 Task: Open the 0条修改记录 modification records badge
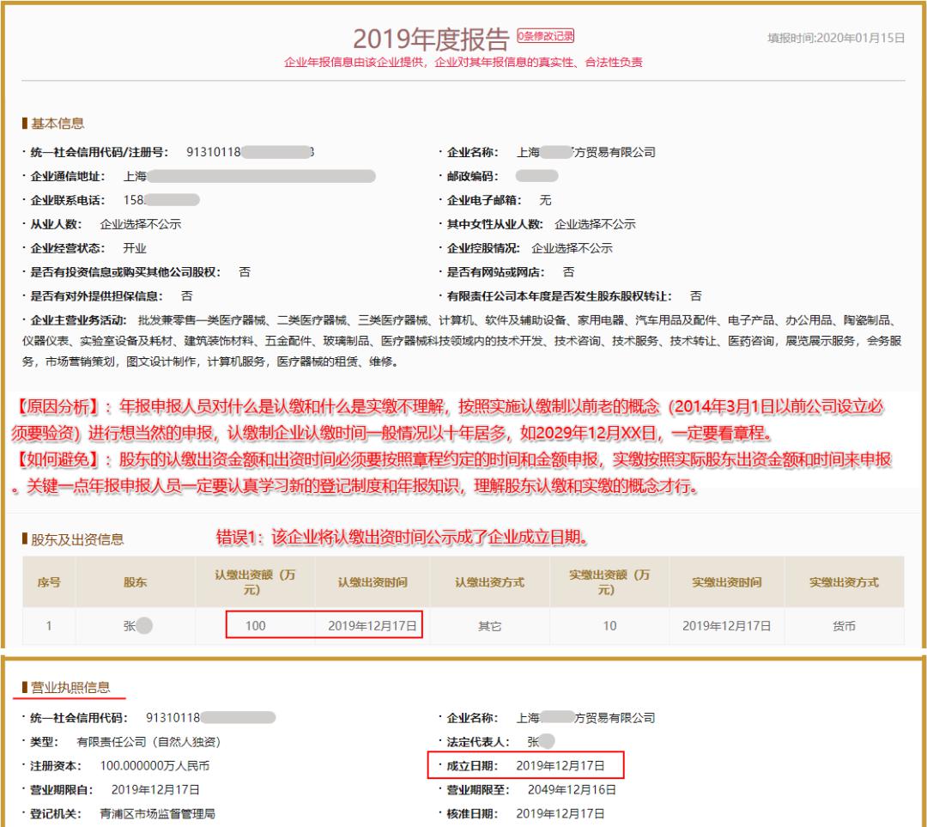tap(545, 36)
